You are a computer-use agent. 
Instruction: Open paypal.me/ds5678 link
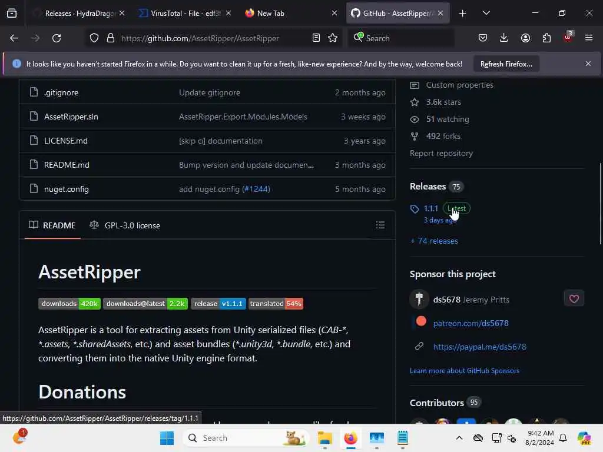(479, 347)
